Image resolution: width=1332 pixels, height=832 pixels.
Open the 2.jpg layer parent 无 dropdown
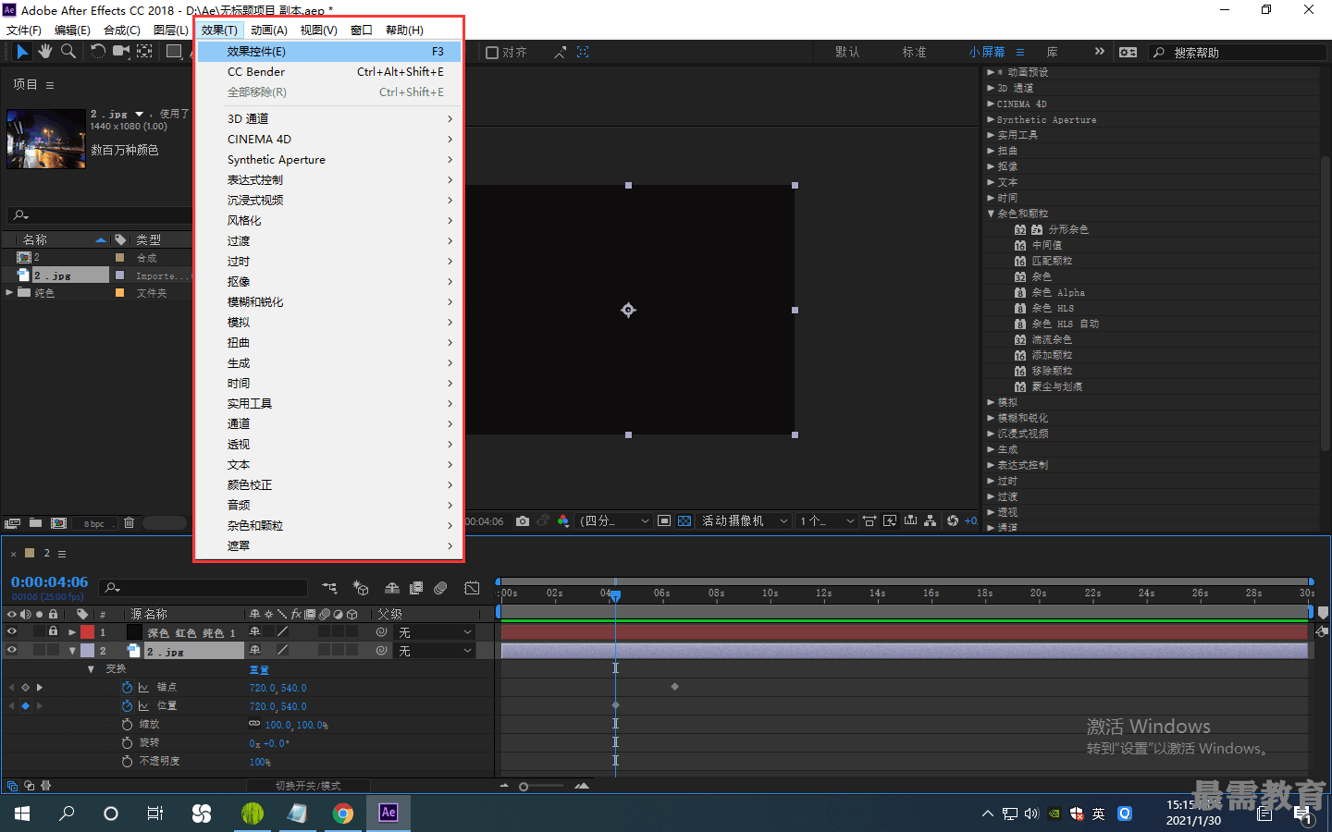436,651
